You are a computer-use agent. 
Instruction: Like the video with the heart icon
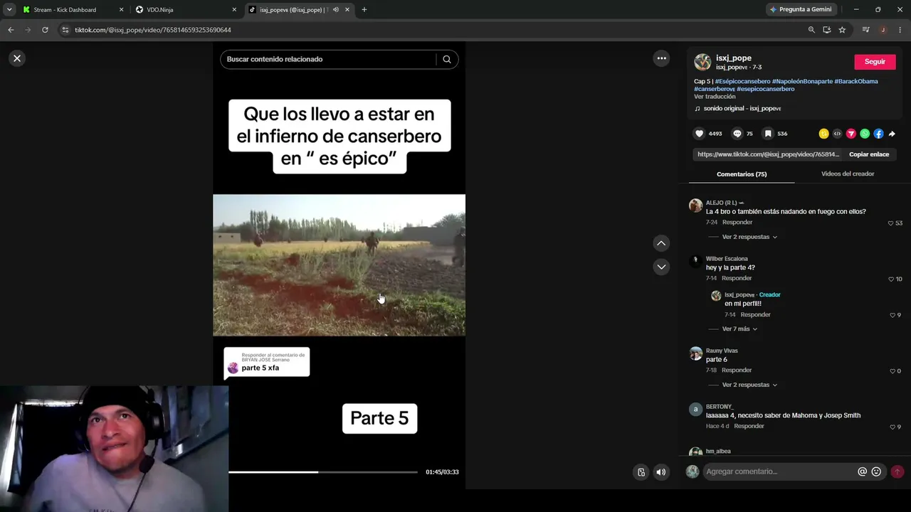coord(699,134)
